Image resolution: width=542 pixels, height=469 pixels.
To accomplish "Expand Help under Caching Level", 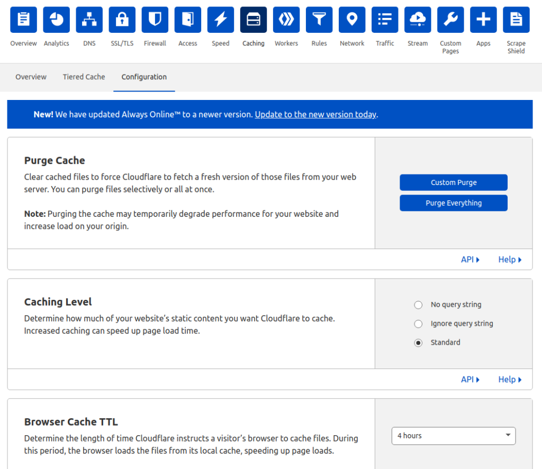I will (510, 380).
